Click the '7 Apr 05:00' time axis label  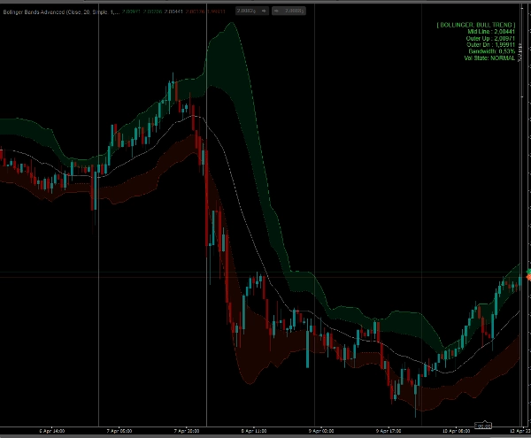click(119, 431)
